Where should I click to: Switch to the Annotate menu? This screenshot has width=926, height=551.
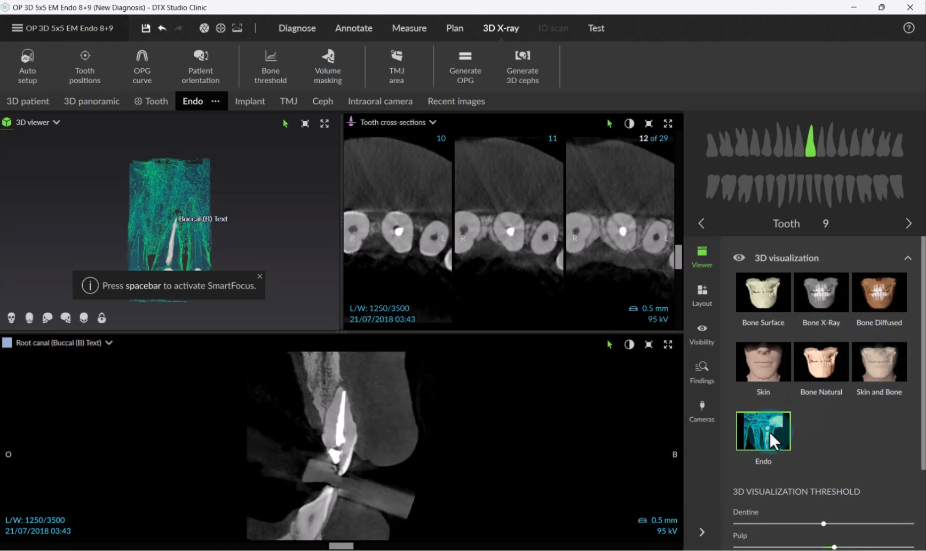(353, 28)
